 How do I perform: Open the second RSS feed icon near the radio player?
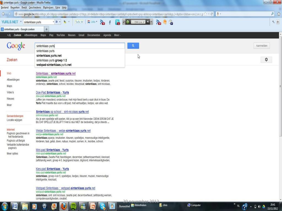click(159, 22)
